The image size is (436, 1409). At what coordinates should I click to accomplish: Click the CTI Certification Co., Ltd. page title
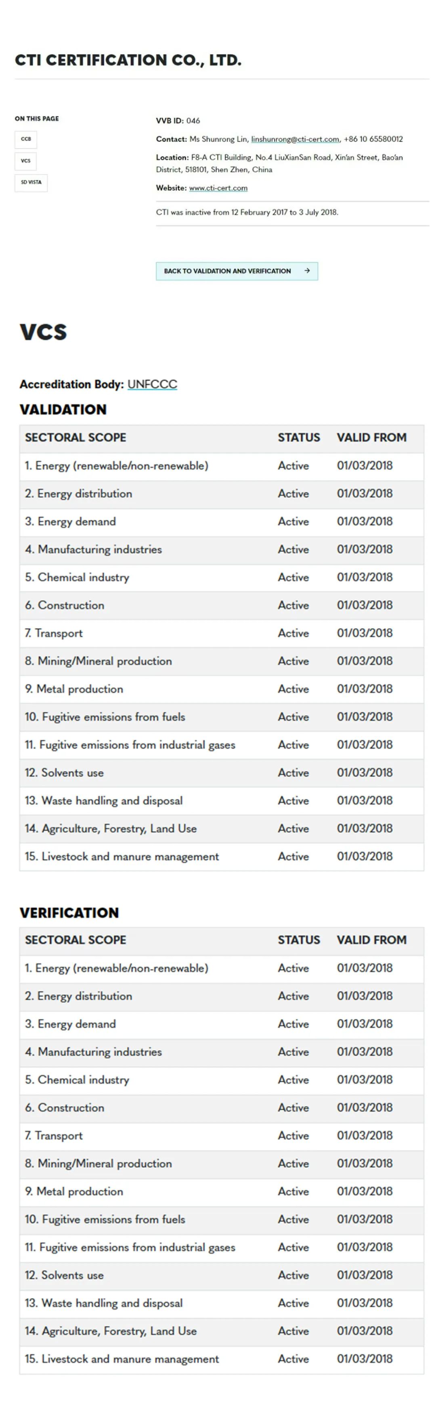(128, 60)
